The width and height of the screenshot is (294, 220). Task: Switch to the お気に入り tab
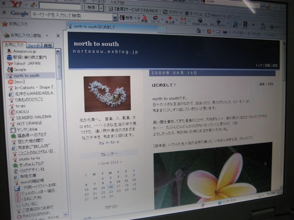pyautogui.click(x=14, y=45)
